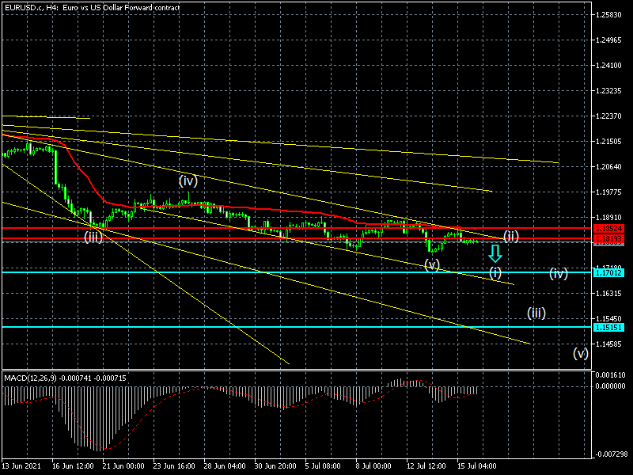Click the (v) label below the 1.15151 line
The width and height of the screenshot is (633, 475).
pyautogui.click(x=581, y=353)
